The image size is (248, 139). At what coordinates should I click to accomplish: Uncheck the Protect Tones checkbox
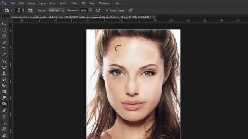pos(107,10)
